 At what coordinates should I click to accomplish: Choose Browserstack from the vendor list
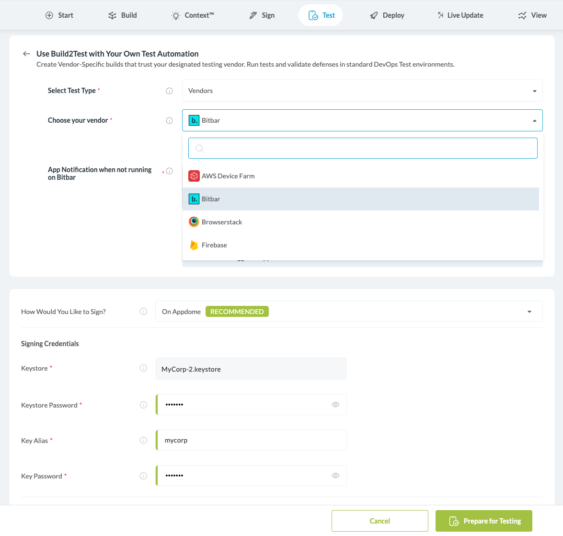(x=361, y=222)
